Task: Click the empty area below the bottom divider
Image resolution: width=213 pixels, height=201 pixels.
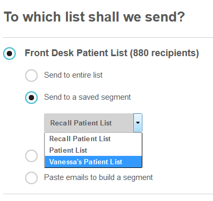Action: coord(108,198)
